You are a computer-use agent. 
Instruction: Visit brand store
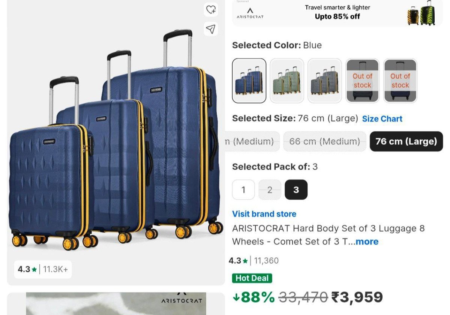[x=264, y=214]
